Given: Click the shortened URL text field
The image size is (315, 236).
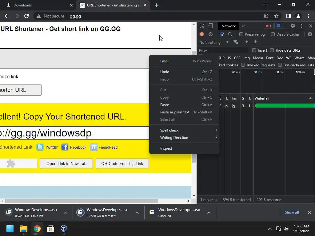Looking at the screenshot, I should click(74, 133).
